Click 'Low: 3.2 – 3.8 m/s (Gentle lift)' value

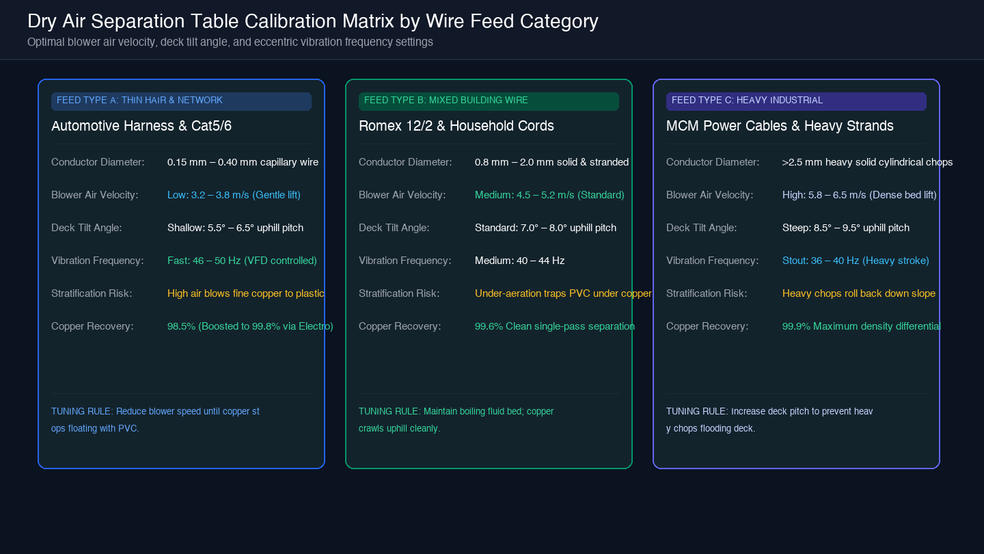tap(234, 195)
